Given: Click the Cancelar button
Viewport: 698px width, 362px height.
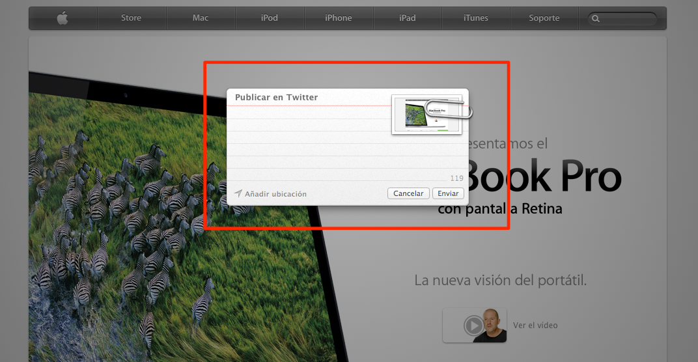Looking at the screenshot, I should click(x=408, y=193).
